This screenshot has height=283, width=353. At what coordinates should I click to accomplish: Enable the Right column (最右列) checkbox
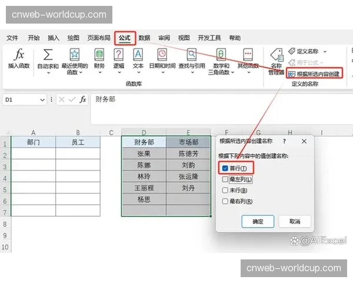[x=225, y=201]
